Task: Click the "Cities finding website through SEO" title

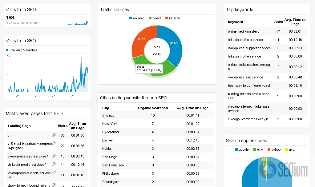Action: [x=134, y=98]
